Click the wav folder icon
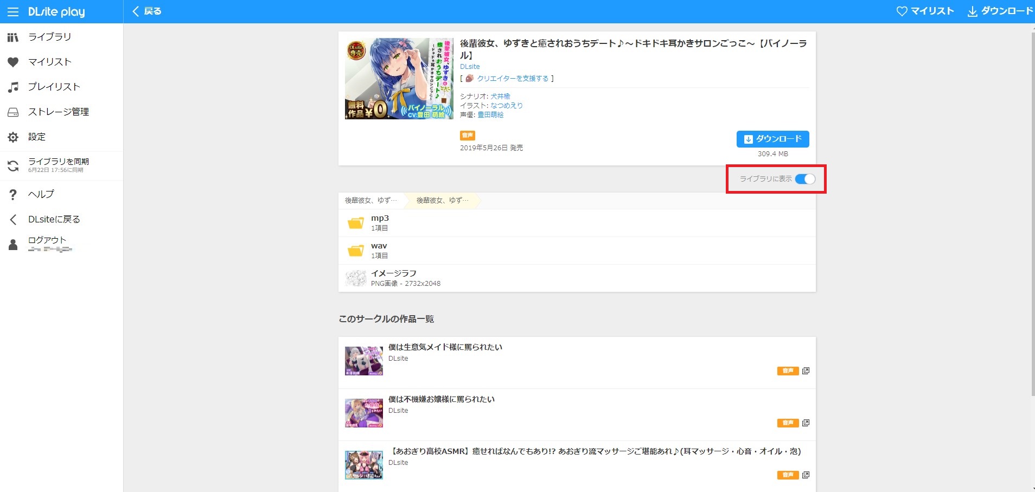The width and height of the screenshot is (1035, 492). 356,251
